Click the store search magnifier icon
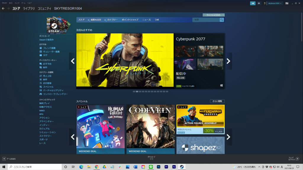This screenshot has width=303, height=170. 222,20
